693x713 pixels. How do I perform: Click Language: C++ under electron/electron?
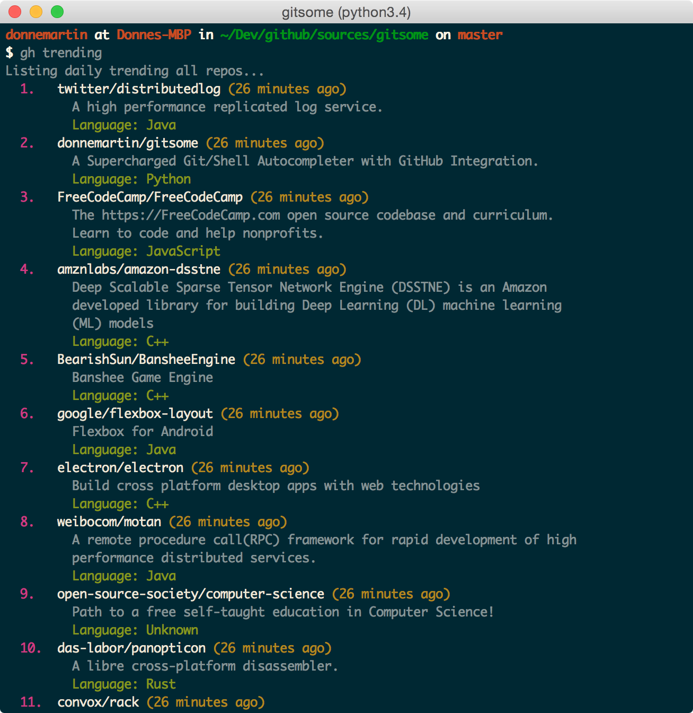pos(120,504)
